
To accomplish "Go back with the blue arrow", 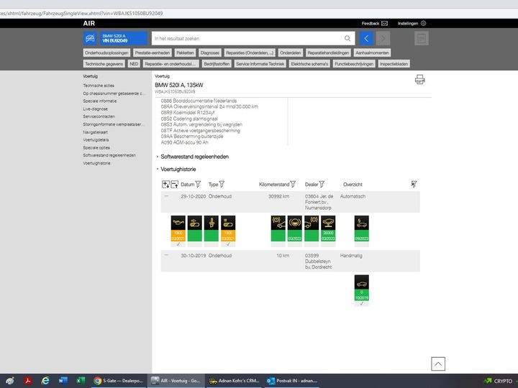I will 366,38.
